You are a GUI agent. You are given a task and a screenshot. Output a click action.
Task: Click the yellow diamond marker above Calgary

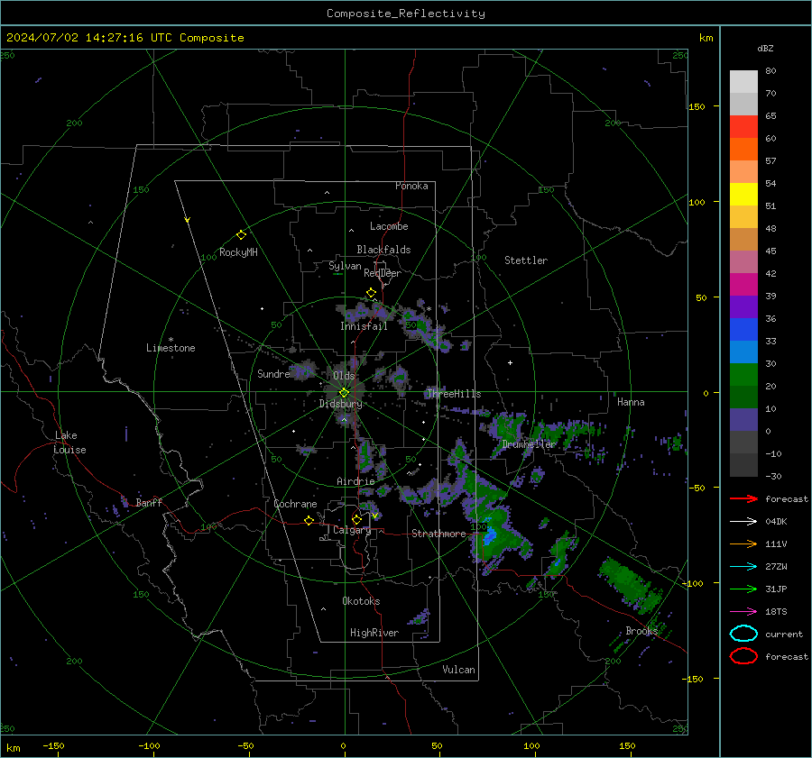point(356,519)
